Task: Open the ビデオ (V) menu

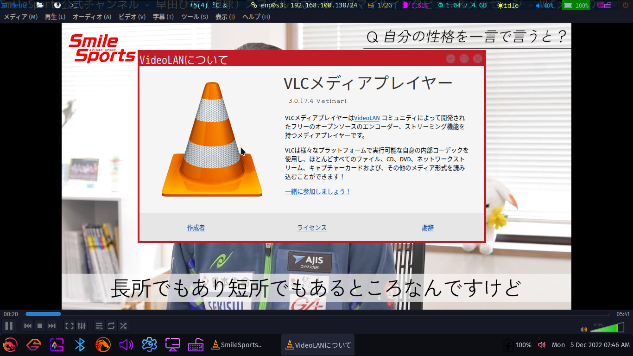Action: (132, 17)
